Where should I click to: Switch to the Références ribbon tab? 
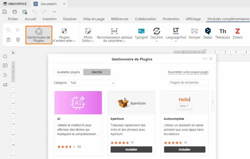(x=120, y=19)
